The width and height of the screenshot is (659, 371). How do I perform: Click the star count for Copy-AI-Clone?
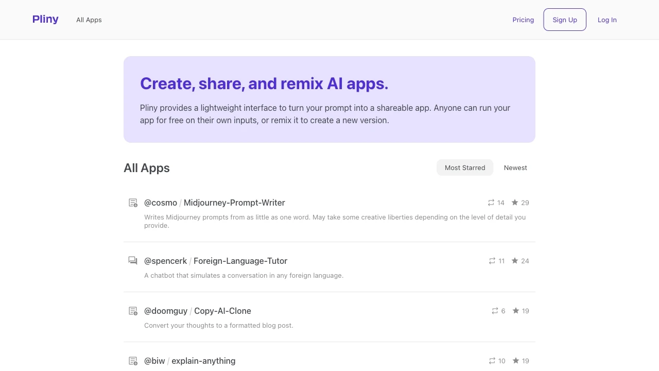point(526,311)
